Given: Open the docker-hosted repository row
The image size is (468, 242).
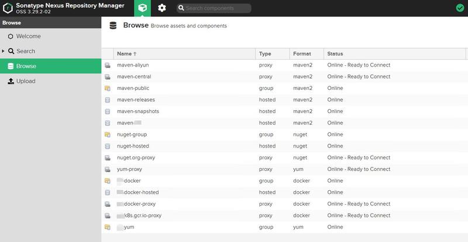Looking at the screenshot, I should tap(284, 192).
